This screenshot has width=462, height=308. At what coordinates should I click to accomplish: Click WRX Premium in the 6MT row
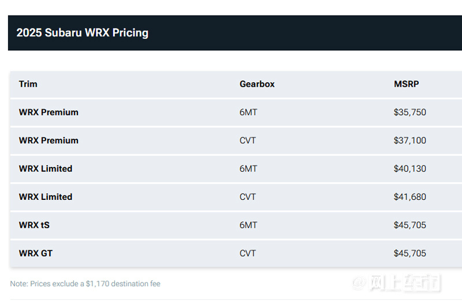pos(49,112)
